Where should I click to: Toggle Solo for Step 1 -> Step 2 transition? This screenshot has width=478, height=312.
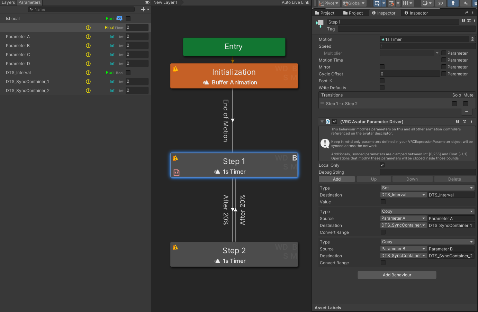click(454, 104)
